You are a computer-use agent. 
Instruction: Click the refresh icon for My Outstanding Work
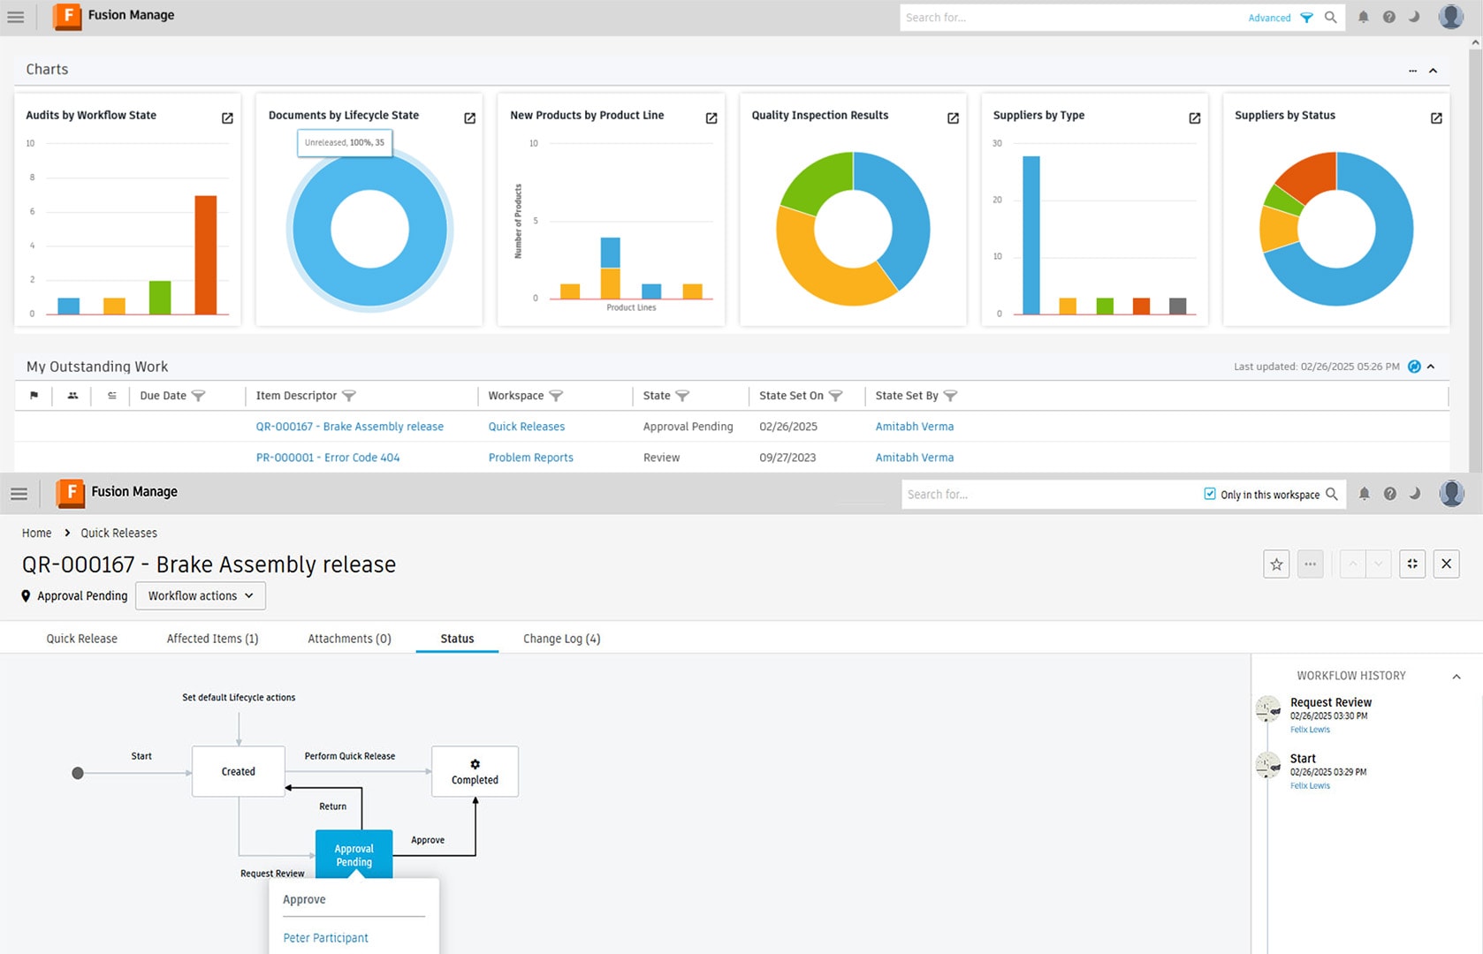pyautogui.click(x=1414, y=367)
